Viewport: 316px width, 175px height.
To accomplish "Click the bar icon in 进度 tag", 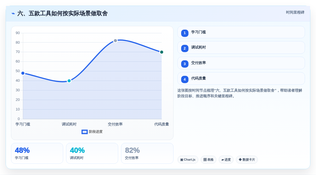I will [223, 160].
